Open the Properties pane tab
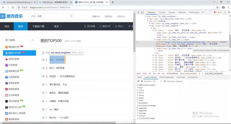The height and width of the screenshot is (124, 231). pos(181,77)
